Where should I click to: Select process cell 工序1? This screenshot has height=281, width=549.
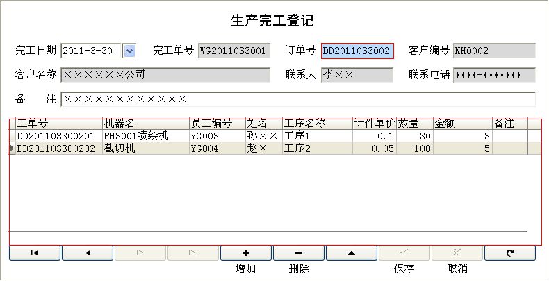318,136
